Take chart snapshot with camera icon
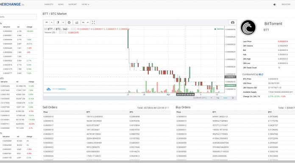The image size is (295, 163). coord(233,22)
